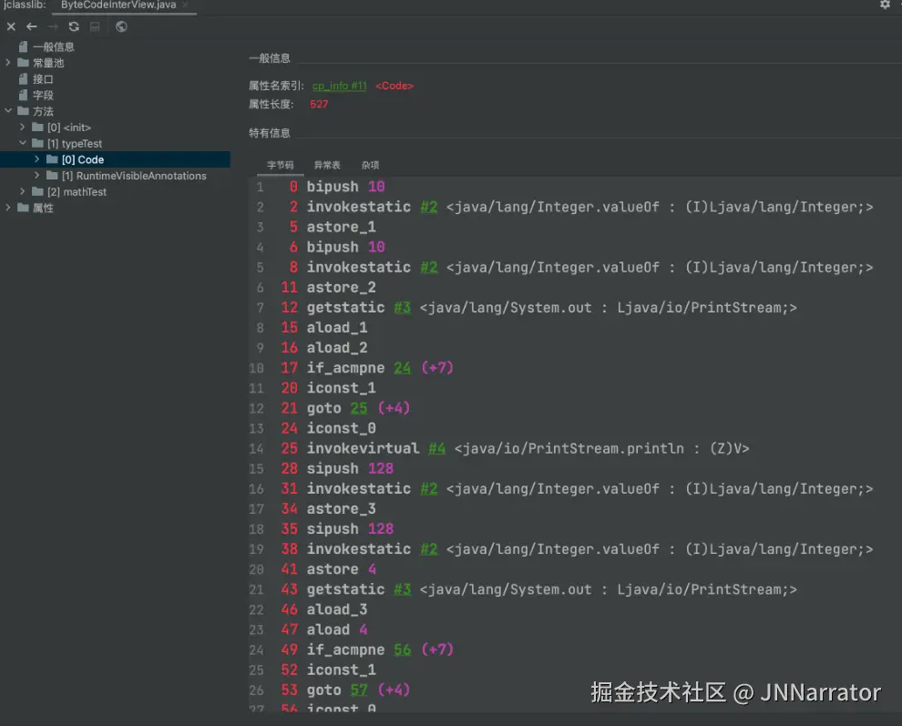Image resolution: width=902 pixels, height=726 pixels.
Task: Select the RuntimeVisibleAnnotations node
Action: click(134, 176)
